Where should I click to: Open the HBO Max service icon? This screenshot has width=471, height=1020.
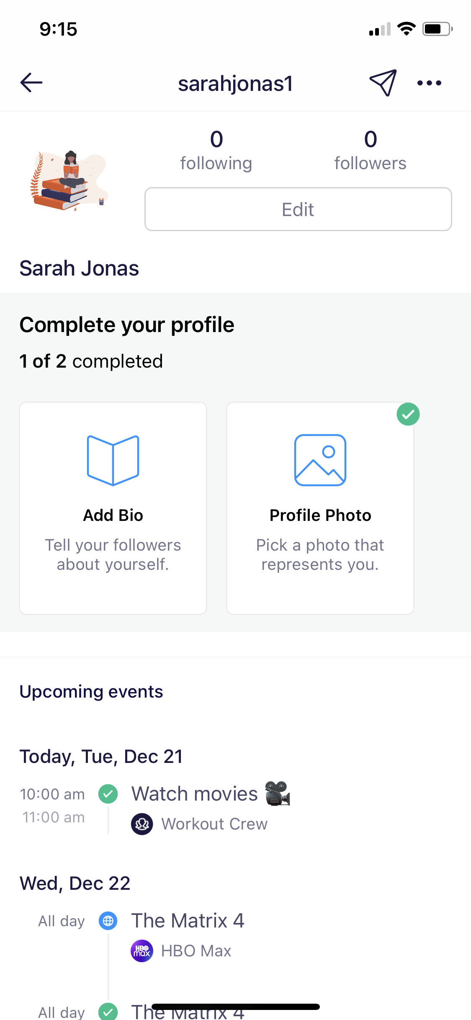click(142, 950)
